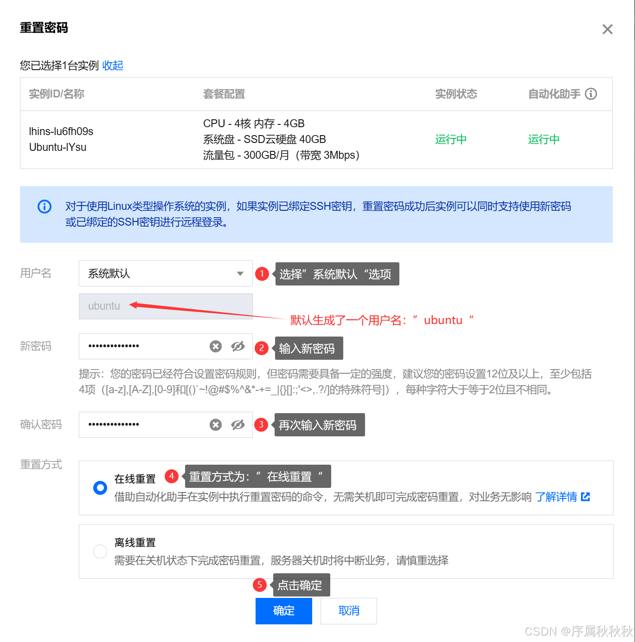Reveal the 新密码 with the eye icon
This screenshot has height=642, width=635.
[238, 346]
